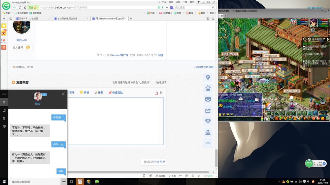Viewport: 330px width, 185px height.
Task: Open Cortana notebook icon
Action: [4, 110]
